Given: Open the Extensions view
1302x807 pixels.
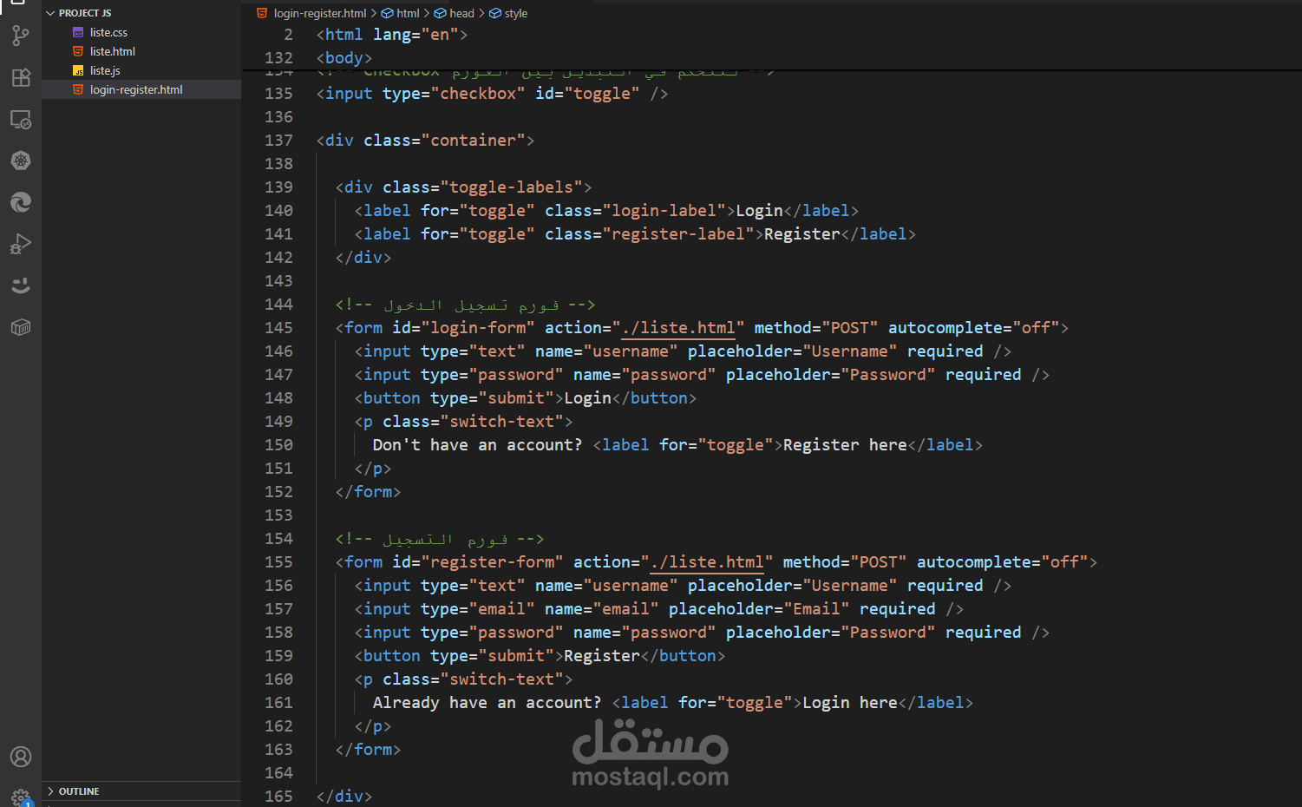Looking at the screenshot, I should pyautogui.click(x=21, y=77).
